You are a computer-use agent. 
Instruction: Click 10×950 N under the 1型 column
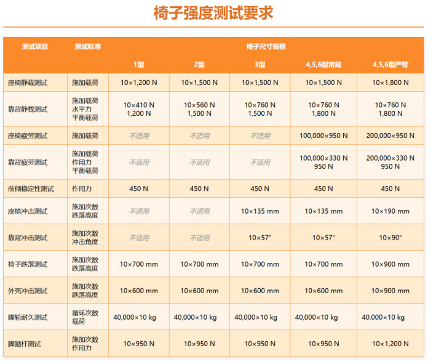[x=139, y=344]
